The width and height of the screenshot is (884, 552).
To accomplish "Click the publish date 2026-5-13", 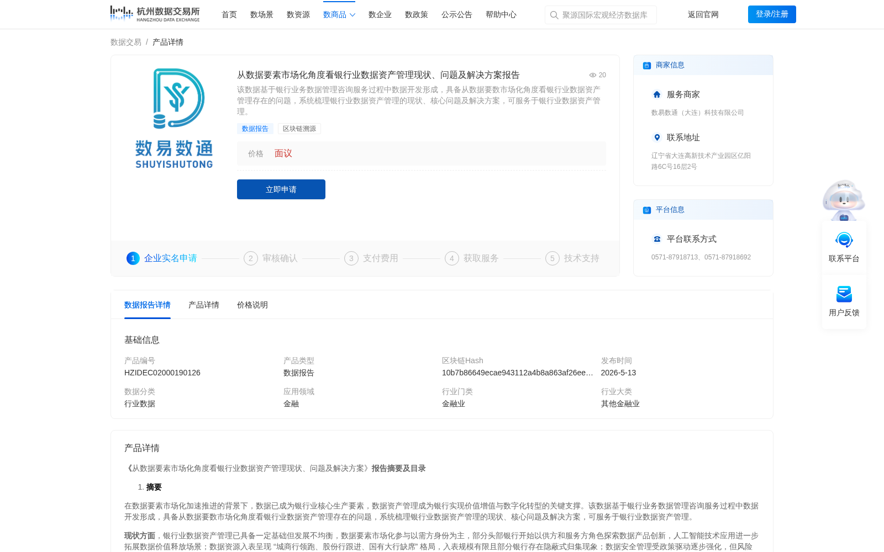I will tap(618, 373).
